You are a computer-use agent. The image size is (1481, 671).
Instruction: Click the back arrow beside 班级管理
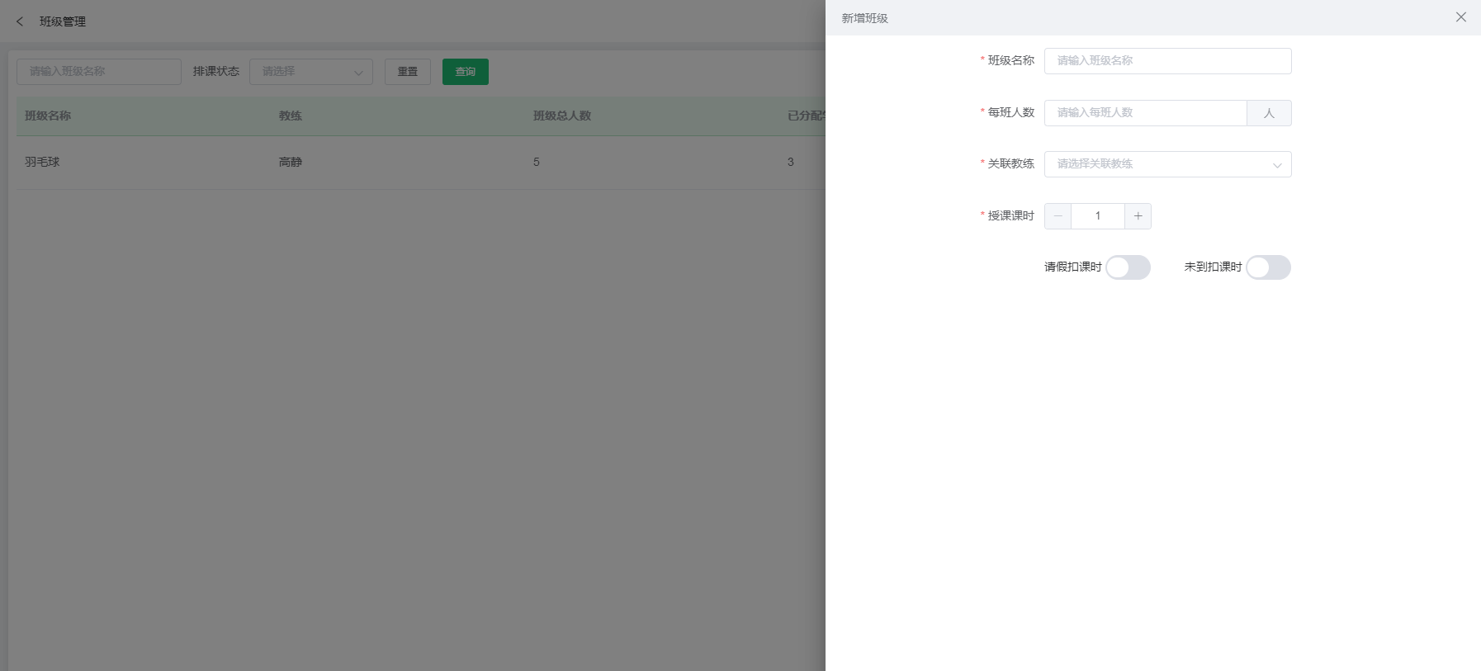tap(20, 21)
